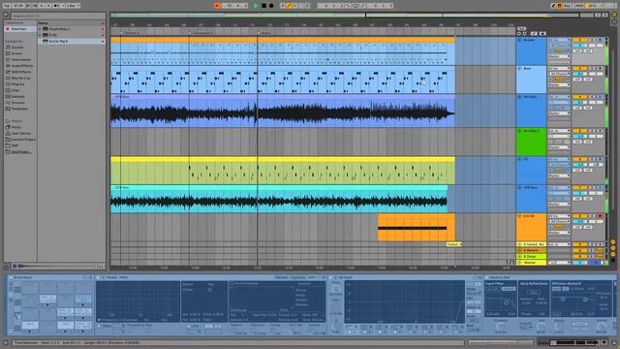Open Bass track output Master dropdown

click(559, 84)
